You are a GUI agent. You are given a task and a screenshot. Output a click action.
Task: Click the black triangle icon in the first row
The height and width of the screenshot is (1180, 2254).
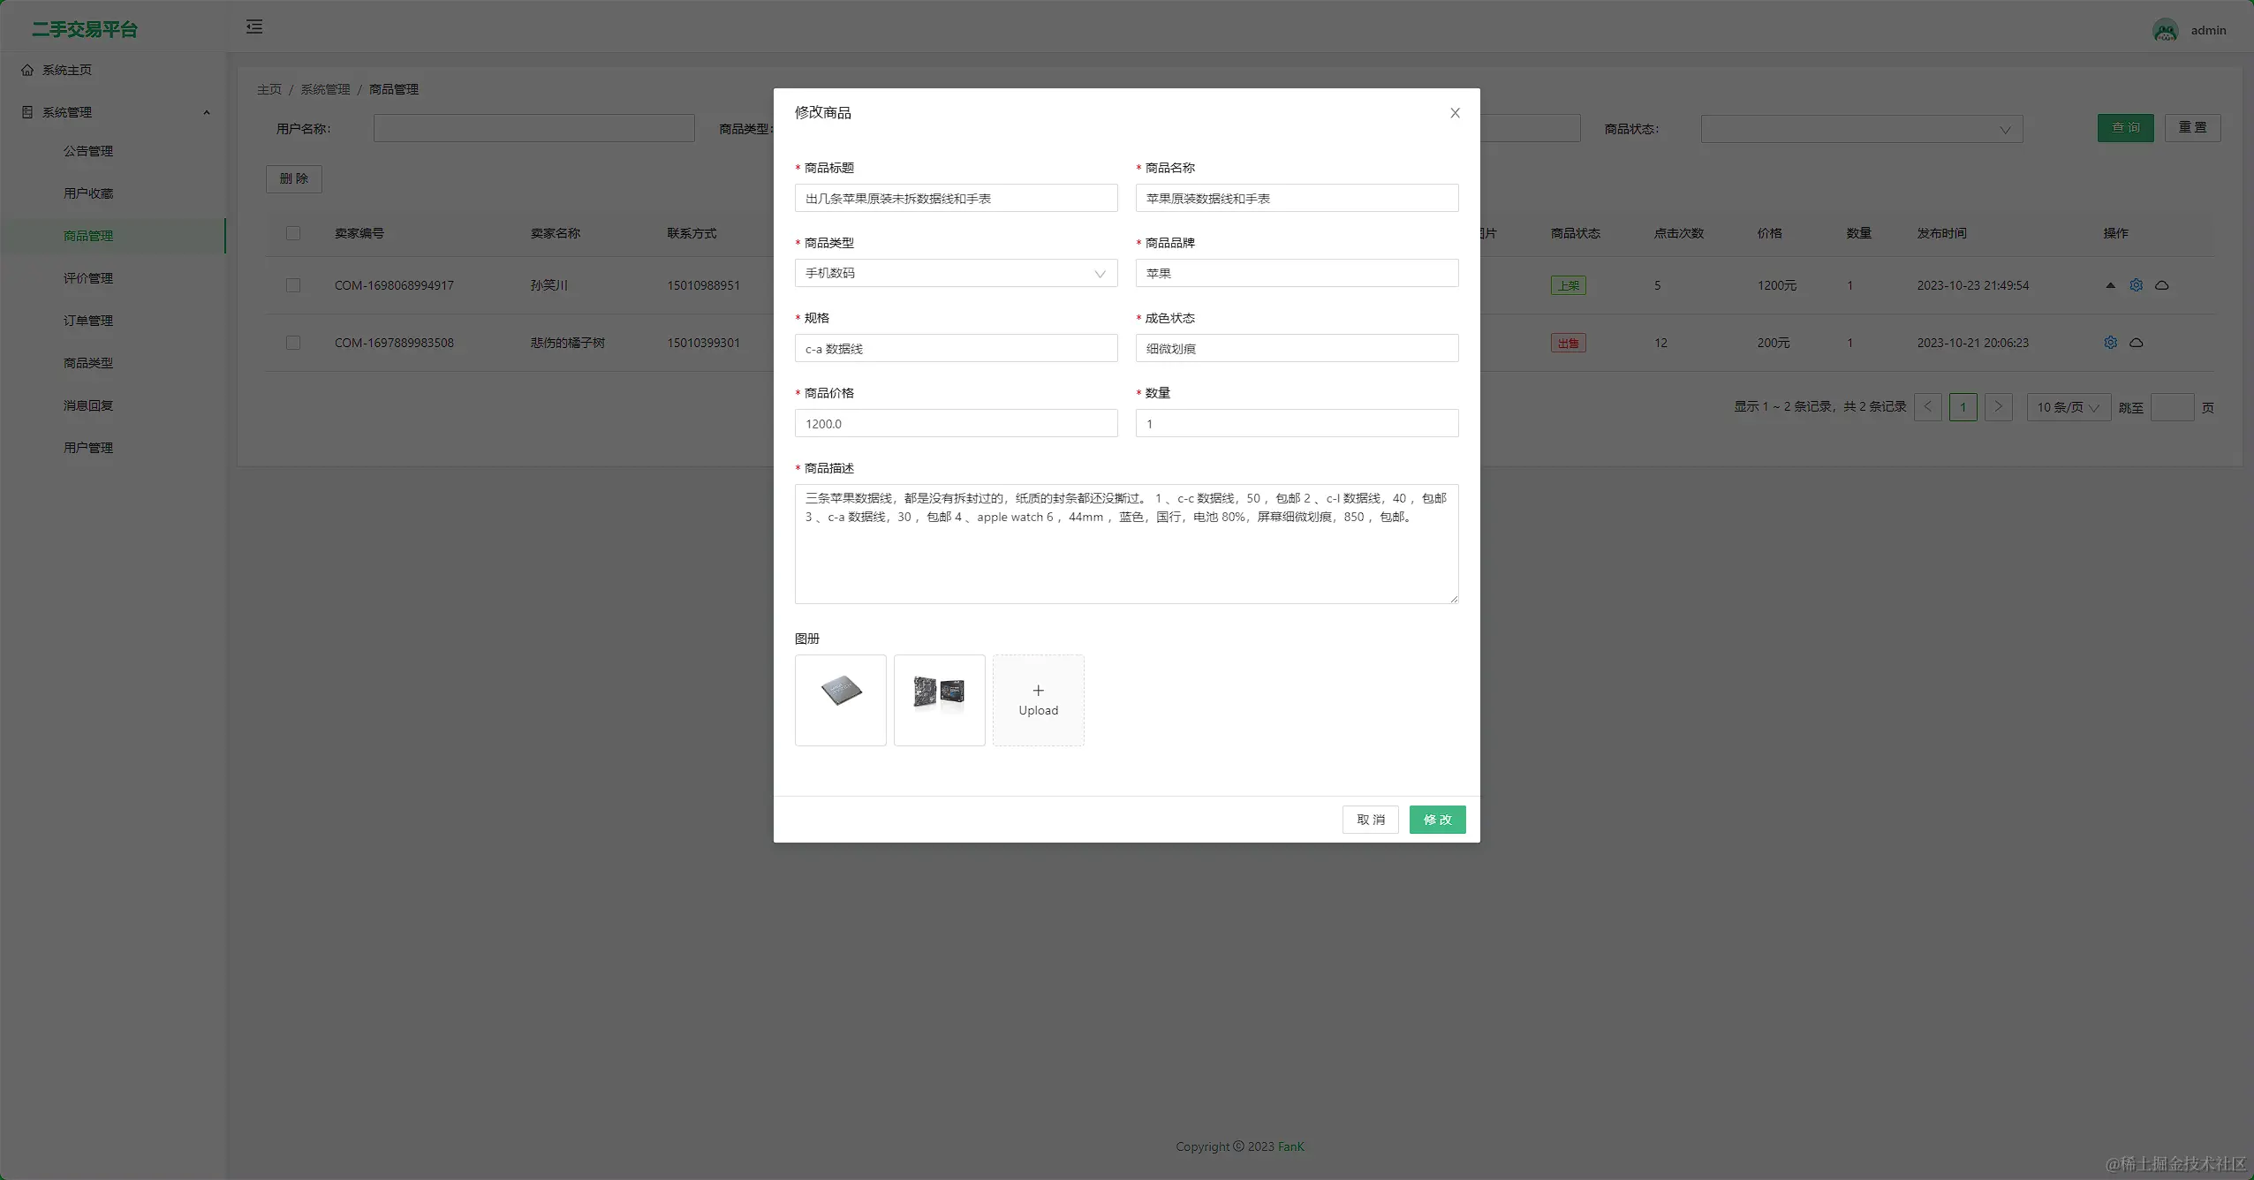[2110, 285]
